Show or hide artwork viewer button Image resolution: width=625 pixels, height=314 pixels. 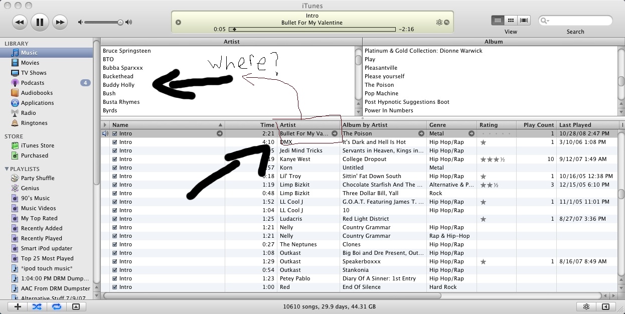[x=76, y=306]
